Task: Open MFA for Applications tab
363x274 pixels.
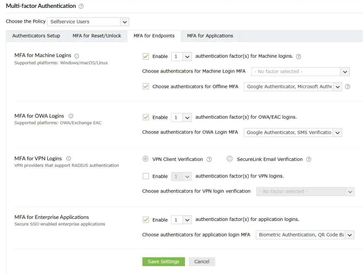Action: [210, 36]
